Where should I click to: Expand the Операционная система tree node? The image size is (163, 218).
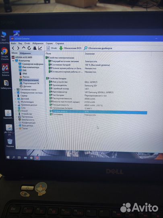click(x=15, y=92)
